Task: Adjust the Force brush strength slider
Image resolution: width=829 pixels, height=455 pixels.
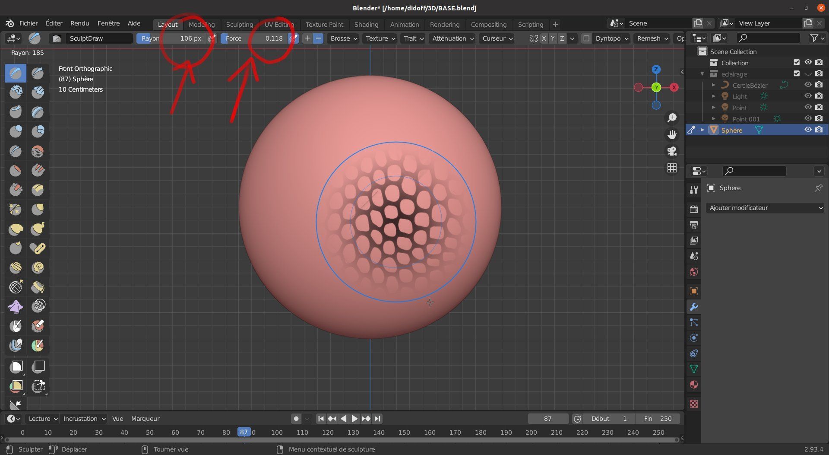Action: [254, 38]
